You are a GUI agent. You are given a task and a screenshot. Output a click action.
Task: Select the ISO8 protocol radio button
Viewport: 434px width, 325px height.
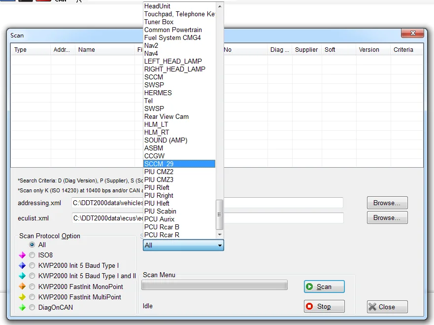pyautogui.click(x=32, y=255)
